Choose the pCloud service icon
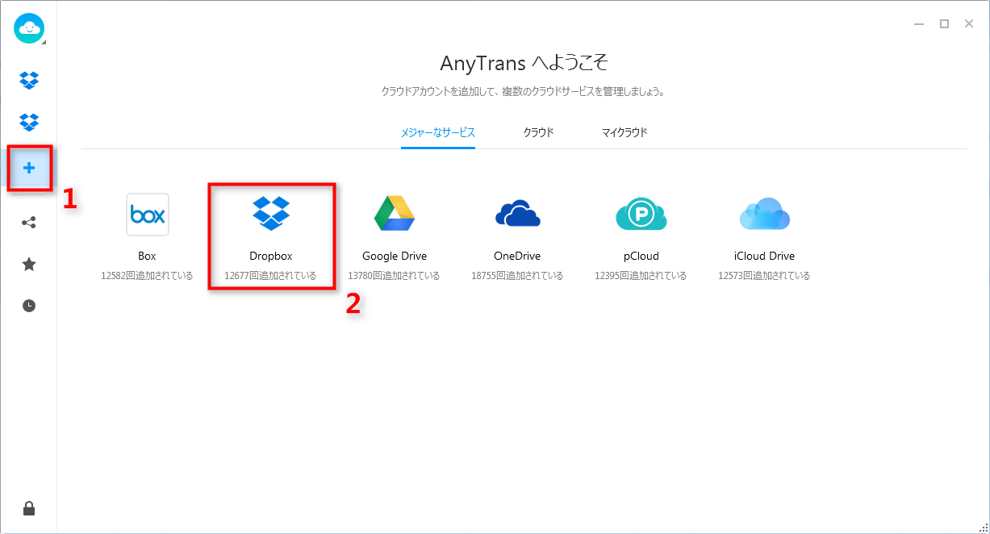The height and width of the screenshot is (534, 990). (641, 215)
